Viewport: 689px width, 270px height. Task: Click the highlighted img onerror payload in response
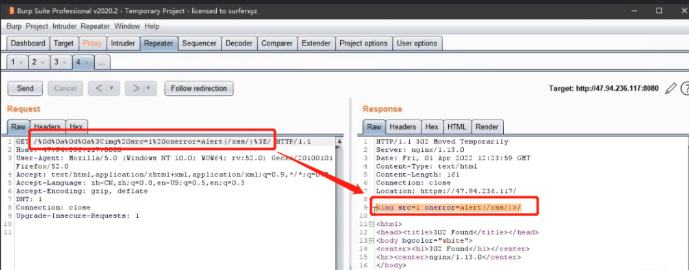click(449, 208)
